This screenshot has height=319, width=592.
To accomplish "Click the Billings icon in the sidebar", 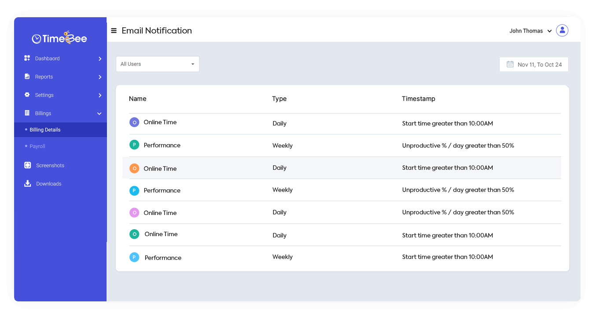I will point(27,113).
